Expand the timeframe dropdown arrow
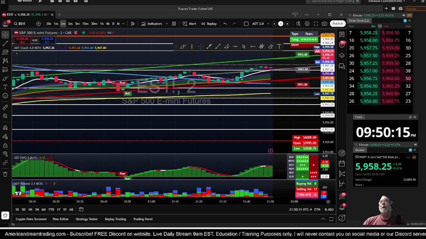Viewport: 426px width, 239px height. [x=123, y=24]
